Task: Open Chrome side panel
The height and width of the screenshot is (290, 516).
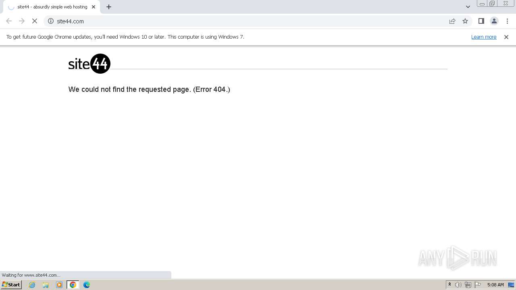Action: pos(481,21)
